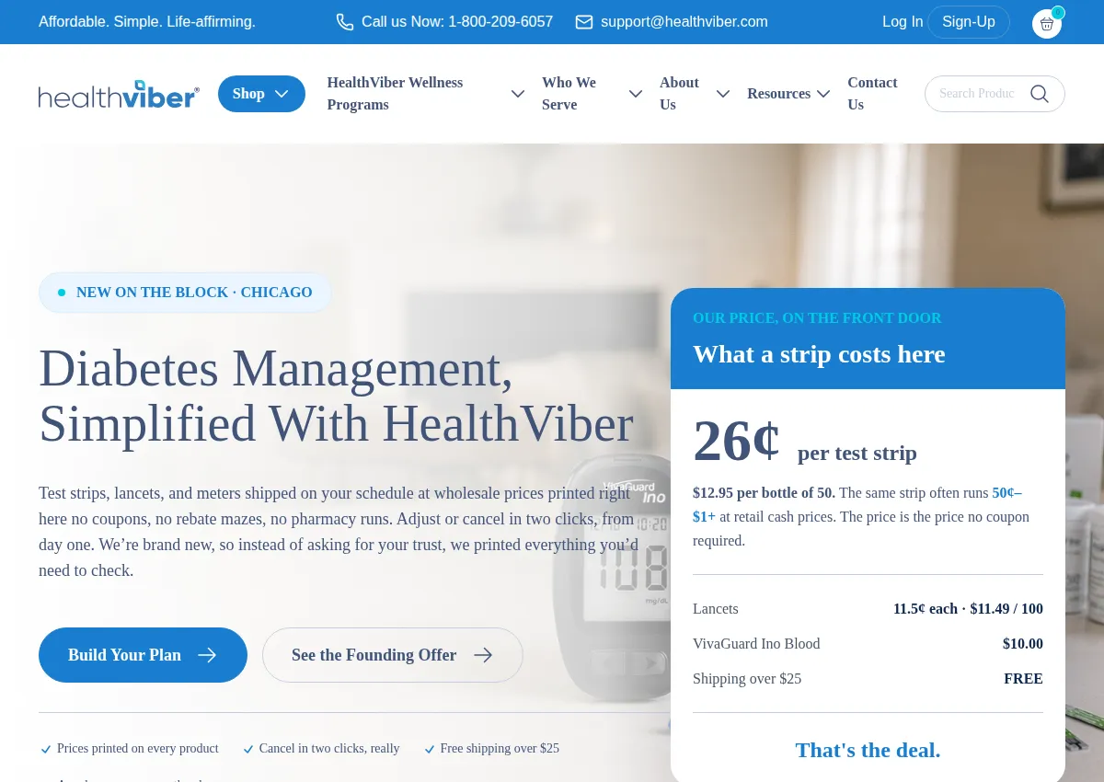This screenshot has height=782, width=1104.
Task: Click the VivaGuard Ino Blood row label
Action: [x=756, y=644]
